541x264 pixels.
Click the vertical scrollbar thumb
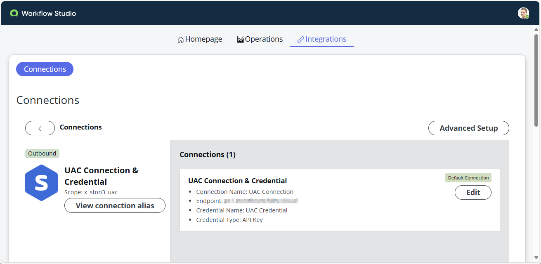coord(536,80)
